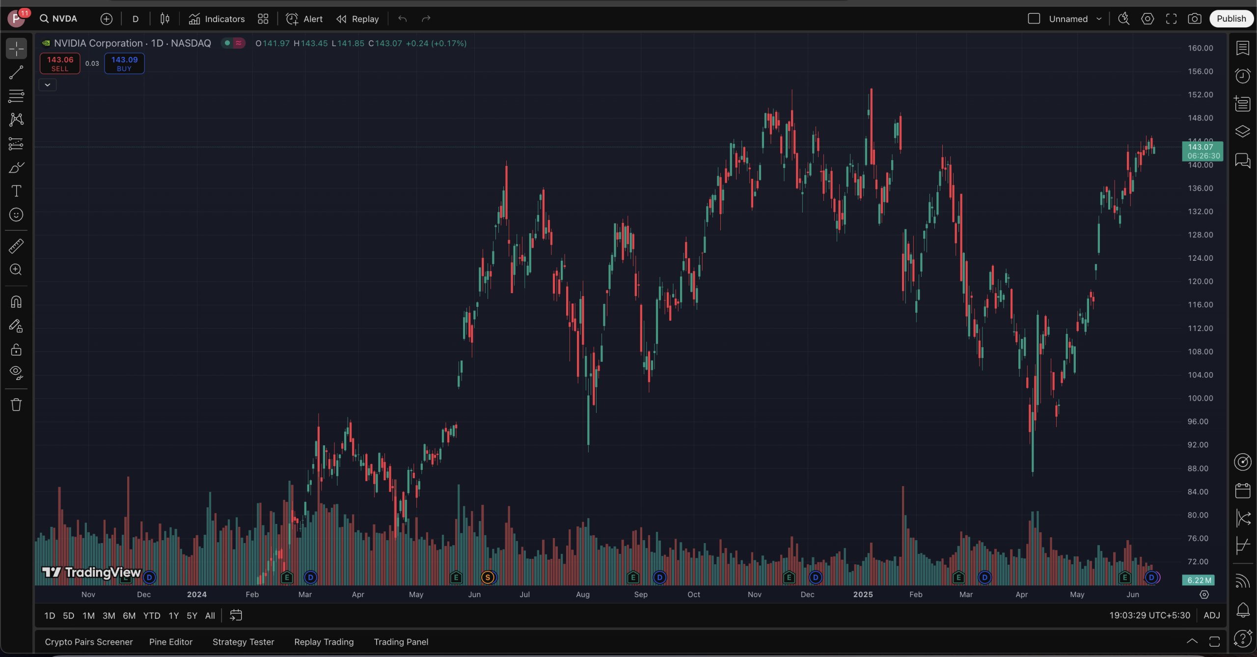This screenshot has width=1257, height=657.
Task: Add a symbol to compare
Action: pyautogui.click(x=107, y=19)
